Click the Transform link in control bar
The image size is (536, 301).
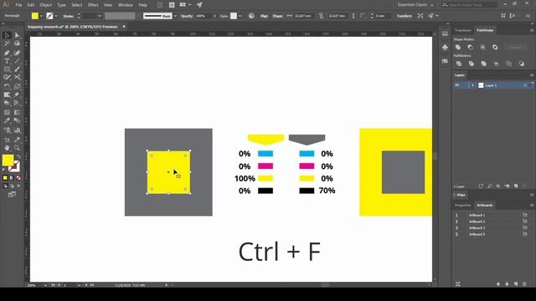click(x=404, y=16)
